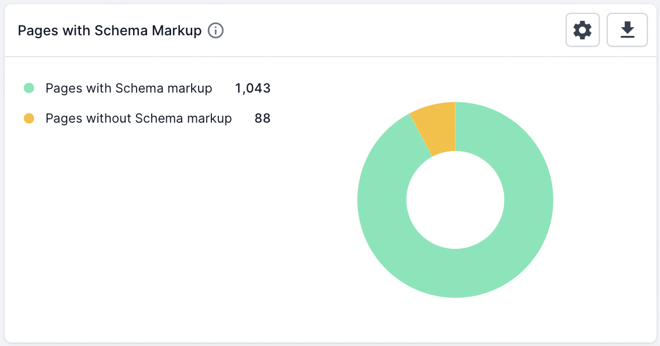The image size is (660, 346).
Task: Select the green dot beside Pages with Schema markup
Action: 29,88
